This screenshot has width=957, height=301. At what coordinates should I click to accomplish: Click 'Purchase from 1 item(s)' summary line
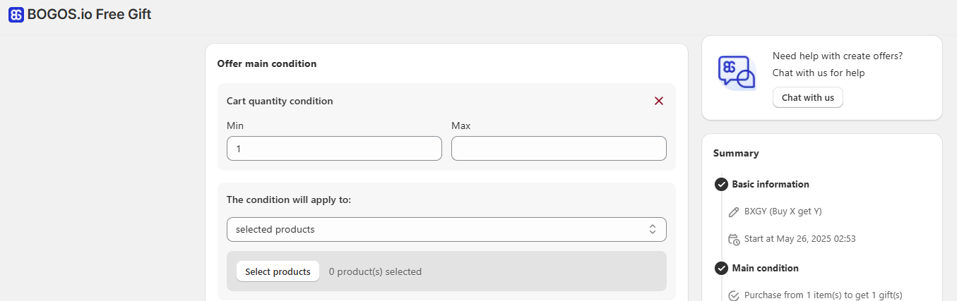tap(824, 295)
